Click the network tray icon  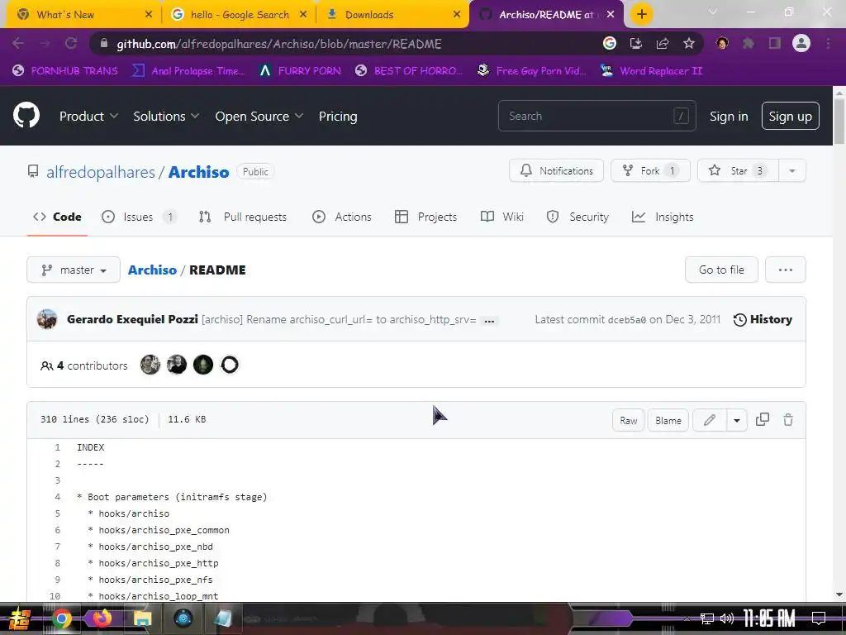(x=707, y=618)
